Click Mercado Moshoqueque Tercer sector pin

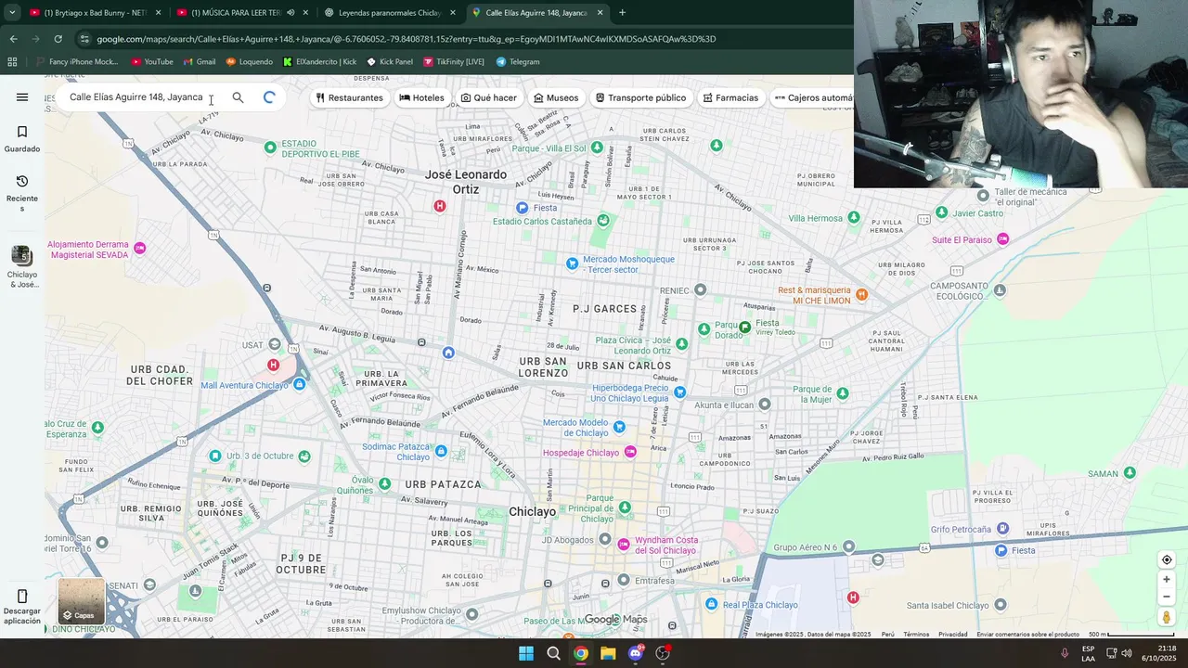(572, 263)
